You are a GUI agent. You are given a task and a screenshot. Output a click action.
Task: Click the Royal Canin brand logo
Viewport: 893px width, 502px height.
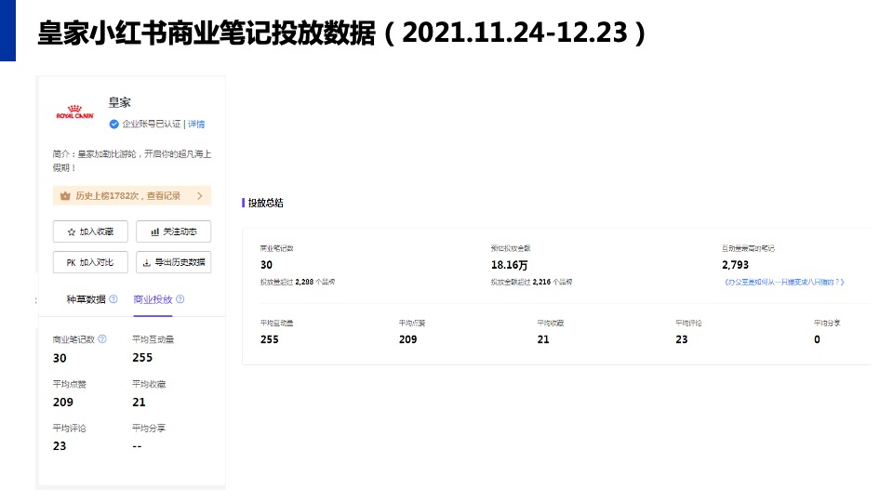click(74, 112)
